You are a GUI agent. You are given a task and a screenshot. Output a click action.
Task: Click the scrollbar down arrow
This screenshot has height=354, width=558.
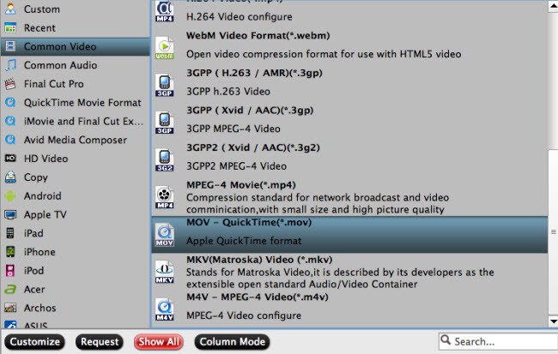pos(554,321)
